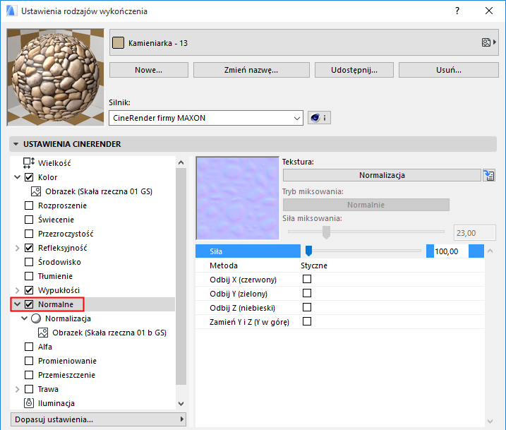Screen dimensions: 506x430
Task: Open help with the question mark icon
Action: pos(457,11)
